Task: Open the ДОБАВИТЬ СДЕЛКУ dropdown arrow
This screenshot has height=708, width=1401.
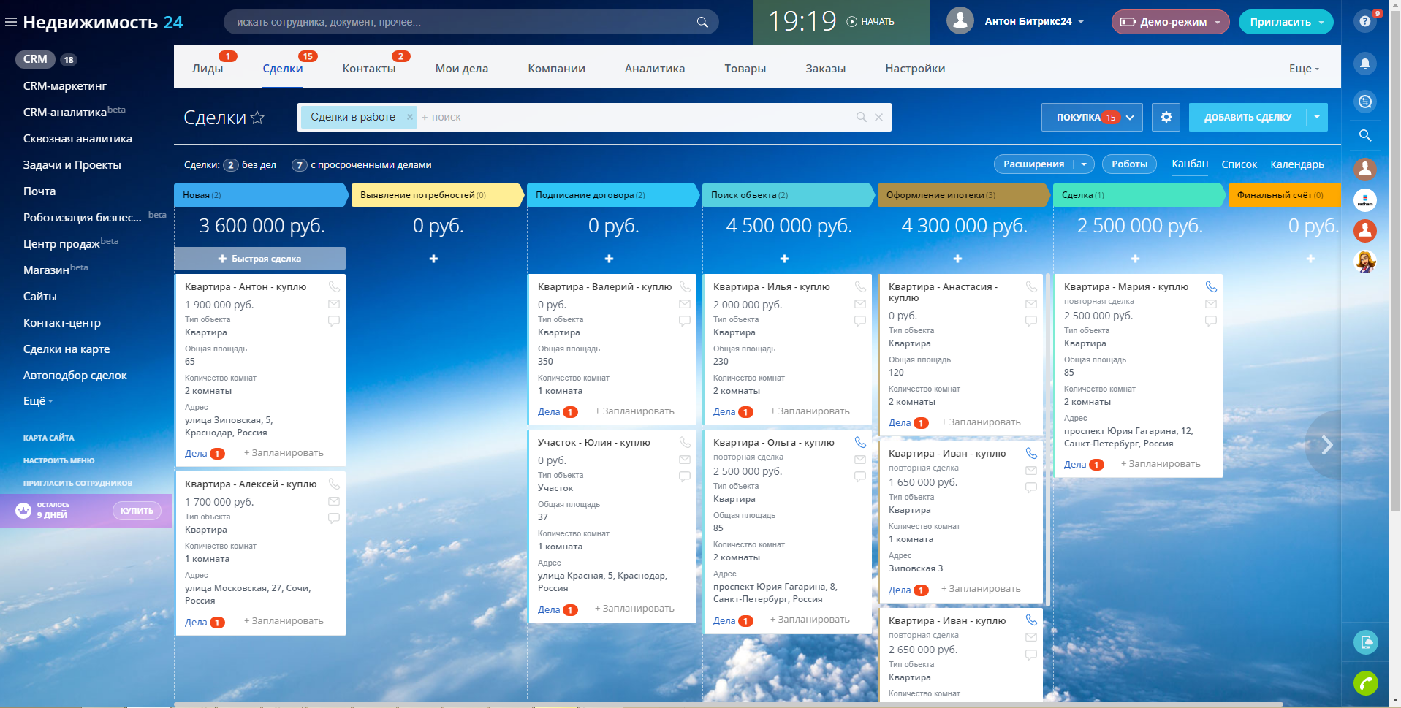Action: 1317,117
